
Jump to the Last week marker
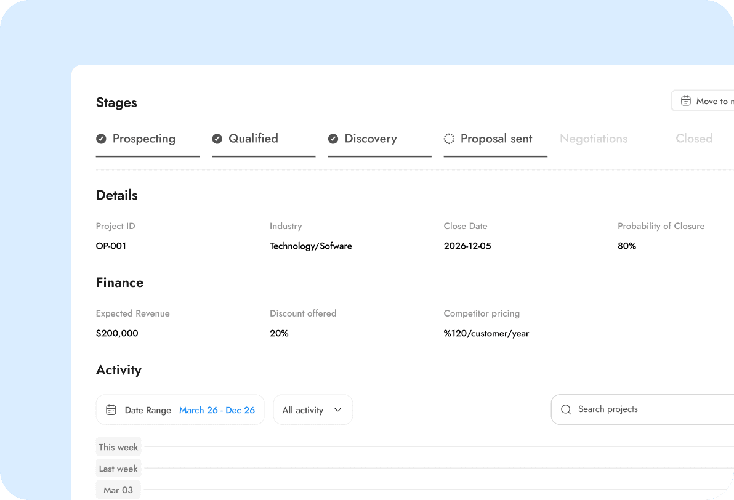pyautogui.click(x=118, y=469)
